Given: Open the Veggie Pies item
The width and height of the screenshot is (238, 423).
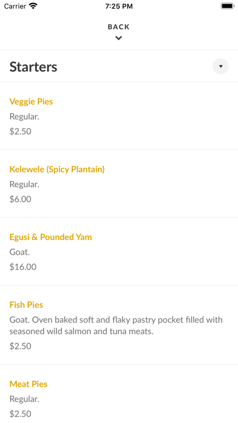Looking at the screenshot, I should (119, 116).
